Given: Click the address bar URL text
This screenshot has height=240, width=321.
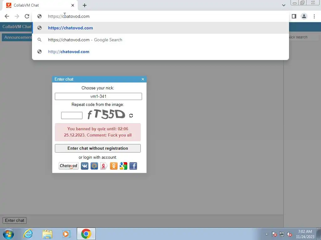Looking at the screenshot, I should (x=69, y=16).
